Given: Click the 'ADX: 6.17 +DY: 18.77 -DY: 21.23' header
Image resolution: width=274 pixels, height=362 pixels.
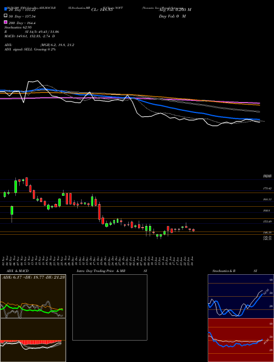Looking at the screenshot, I should click(x=33, y=277).
